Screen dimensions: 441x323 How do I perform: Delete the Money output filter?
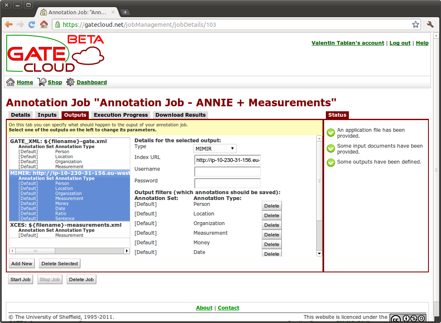(x=272, y=244)
